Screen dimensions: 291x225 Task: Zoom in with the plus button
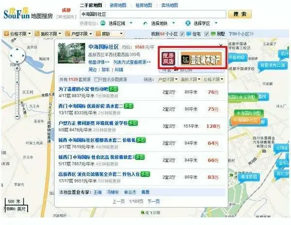[x=17, y=69]
